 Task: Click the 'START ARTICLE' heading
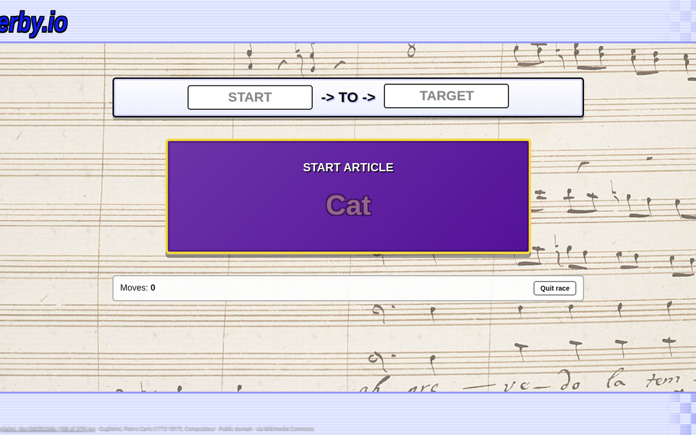(348, 167)
